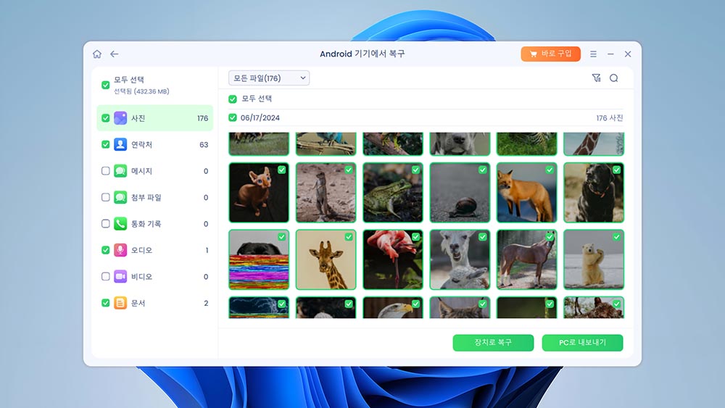Image resolution: width=725 pixels, height=408 pixels.
Task: Check the 첨부 파일 checkbox
Action: click(x=105, y=197)
